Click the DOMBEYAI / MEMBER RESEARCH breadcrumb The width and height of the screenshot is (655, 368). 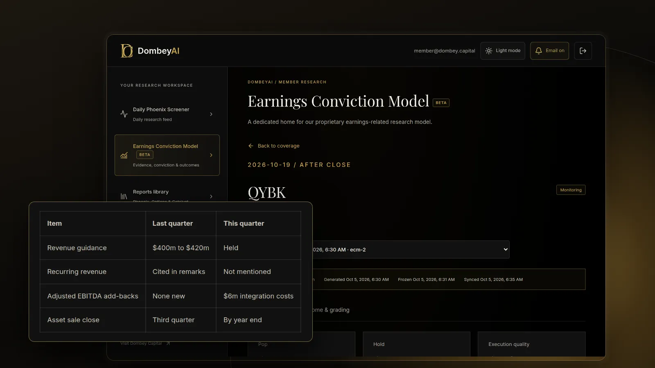coord(287,82)
